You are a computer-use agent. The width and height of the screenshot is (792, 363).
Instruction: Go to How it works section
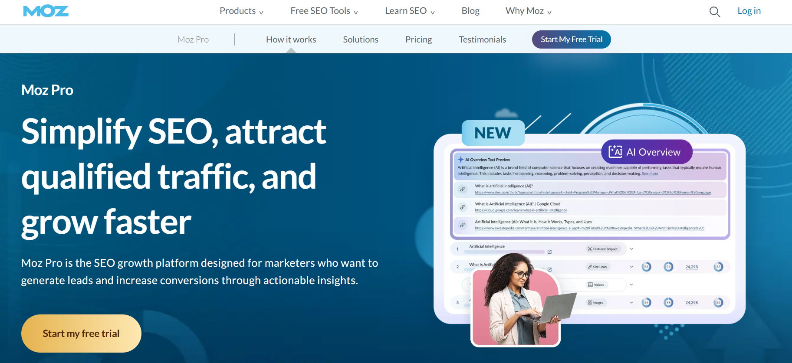[x=291, y=39]
